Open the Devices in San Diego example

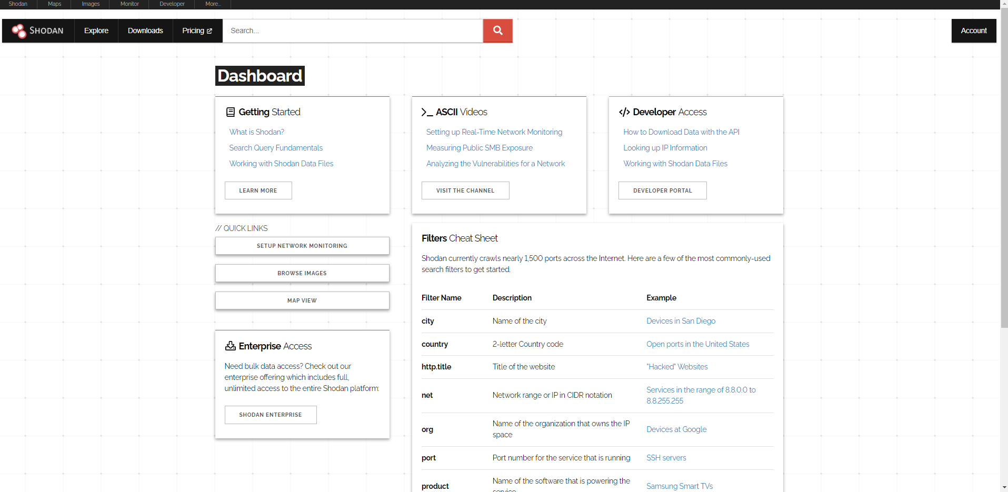pyautogui.click(x=681, y=321)
